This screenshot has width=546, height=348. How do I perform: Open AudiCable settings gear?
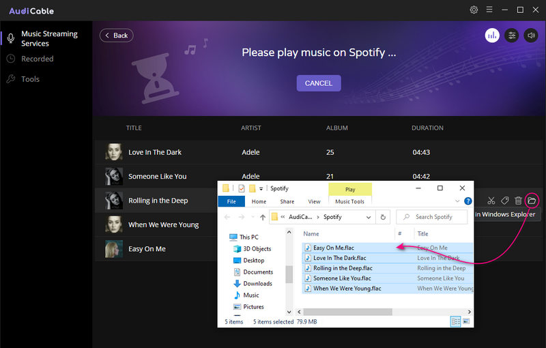click(x=474, y=10)
